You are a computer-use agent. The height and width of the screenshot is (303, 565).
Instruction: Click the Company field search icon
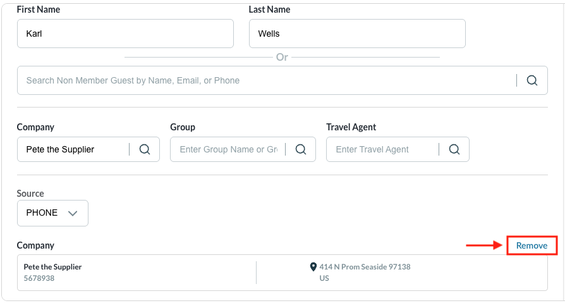(x=145, y=149)
